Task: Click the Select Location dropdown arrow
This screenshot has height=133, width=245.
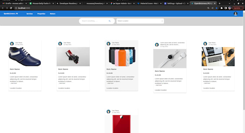Action: [x=162, y=21]
